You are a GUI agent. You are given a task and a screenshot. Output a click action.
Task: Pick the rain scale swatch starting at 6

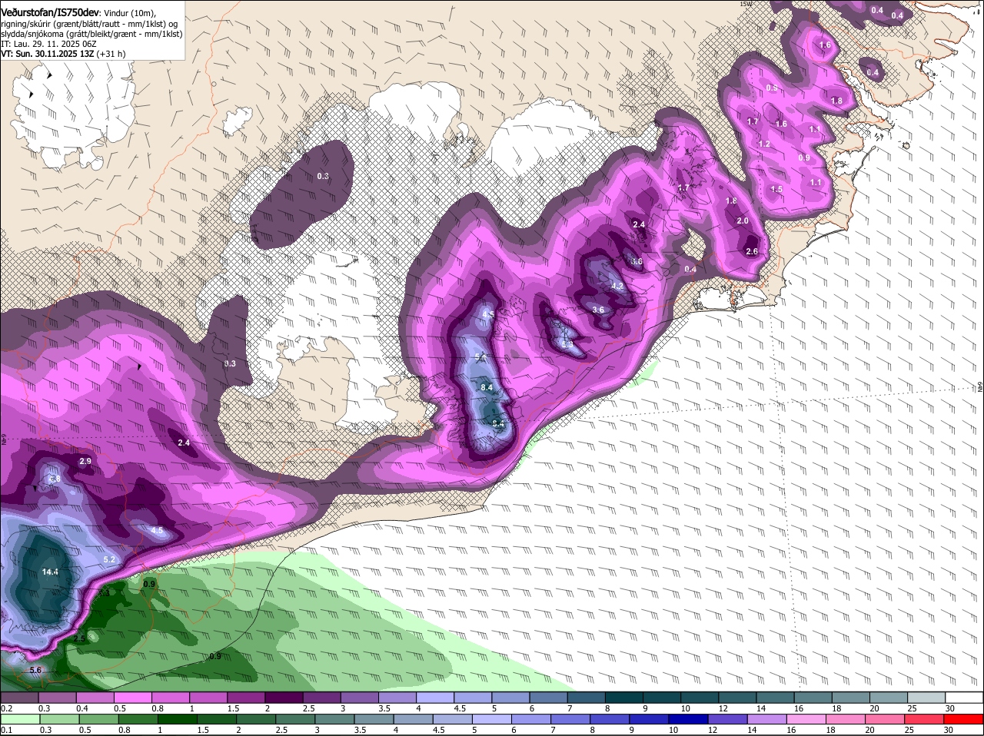pyautogui.click(x=532, y=719)
